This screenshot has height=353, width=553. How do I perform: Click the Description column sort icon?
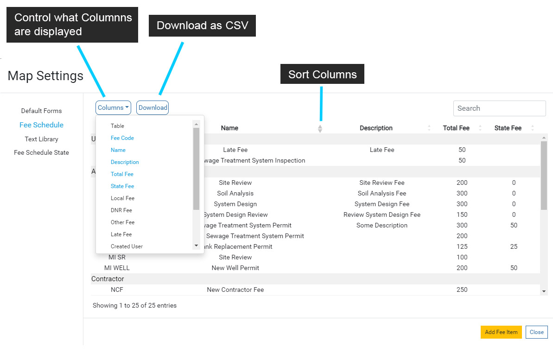pyautogui.click(x=429, y=128)
